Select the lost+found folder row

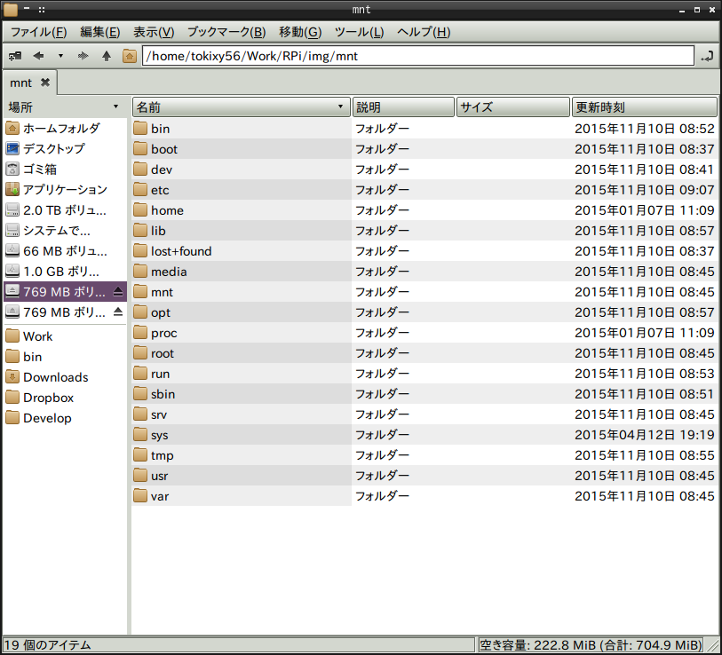[x=424, y=251]
